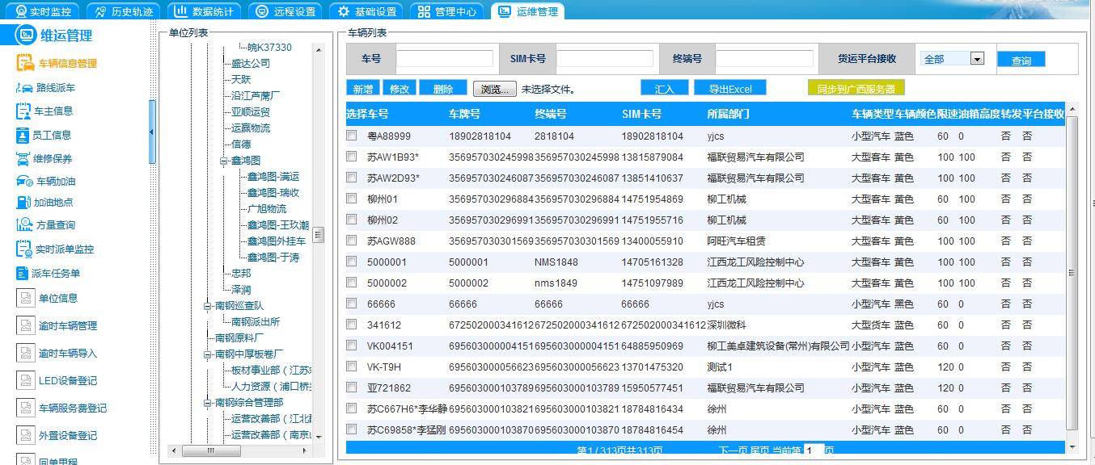The width and height of the screenshot is (1095, 465).
Task: Click the 实时派单监控 dispatch monitor icon
Action: [23, 249]
